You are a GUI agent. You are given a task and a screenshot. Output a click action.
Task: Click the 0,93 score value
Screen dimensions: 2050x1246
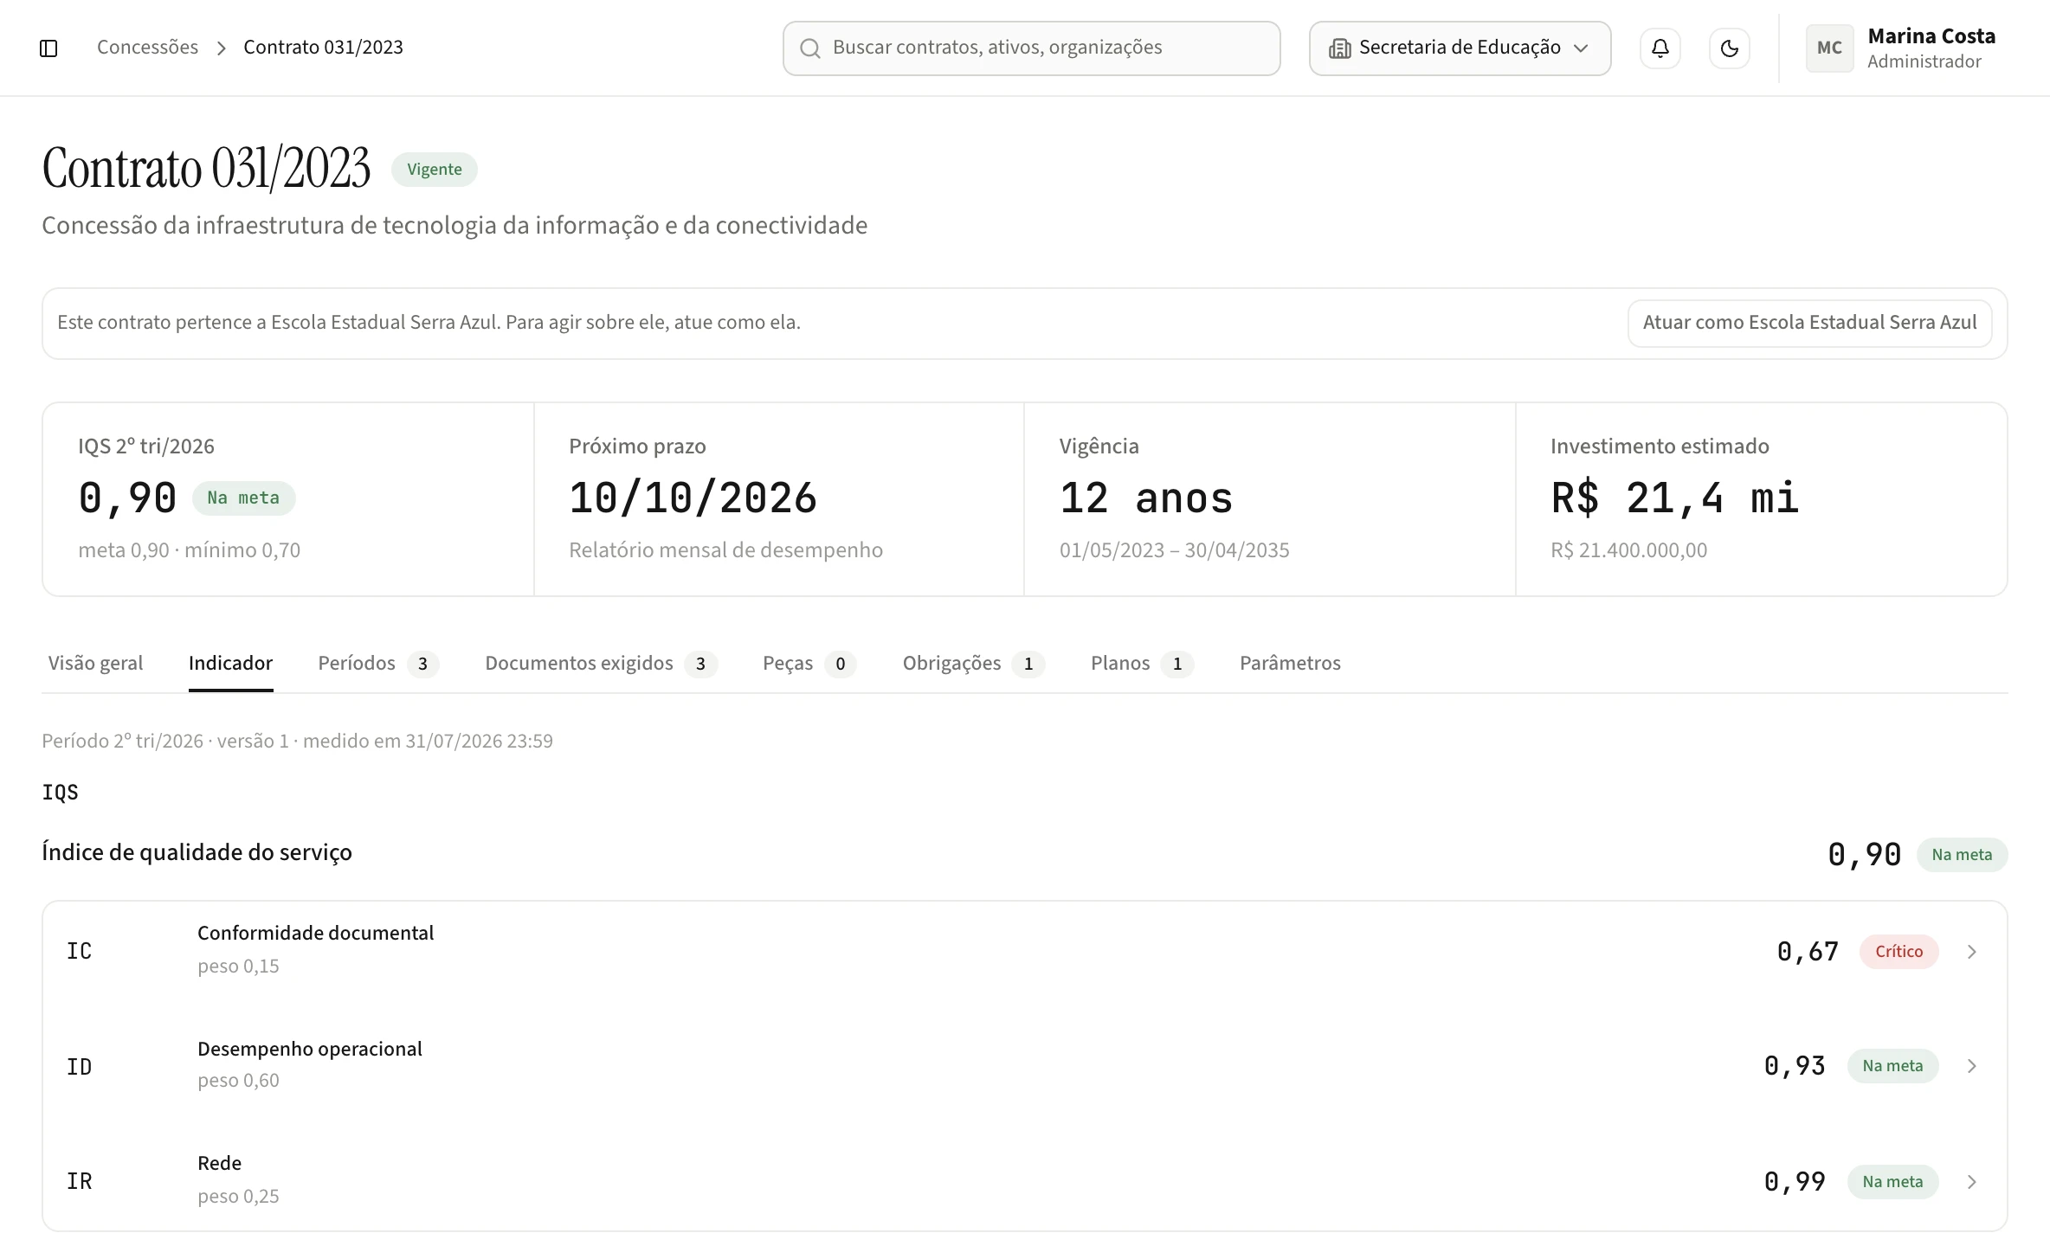click(x=1795, y=1066)
